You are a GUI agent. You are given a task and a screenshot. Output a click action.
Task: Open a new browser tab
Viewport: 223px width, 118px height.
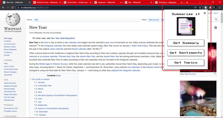pos(187,2)
